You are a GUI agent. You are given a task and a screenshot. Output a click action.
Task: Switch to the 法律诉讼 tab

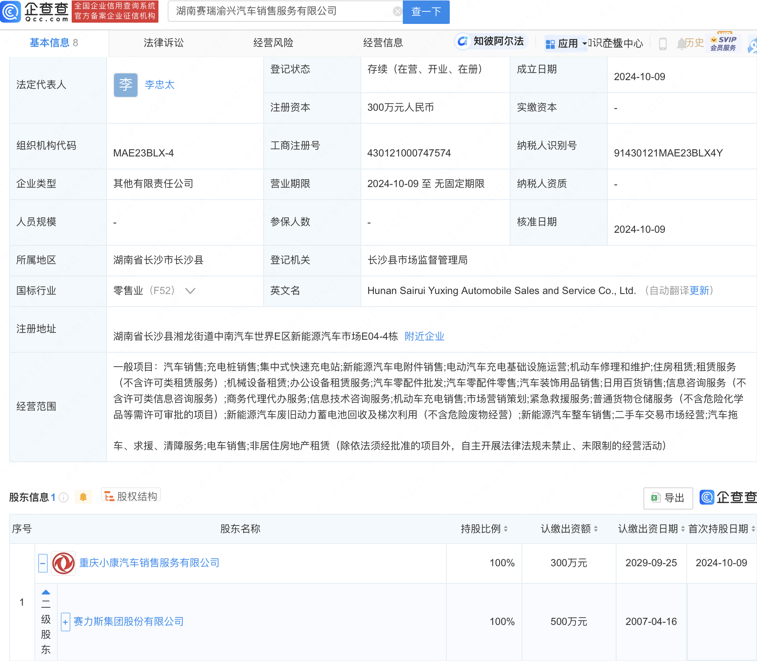pos(163,43)
